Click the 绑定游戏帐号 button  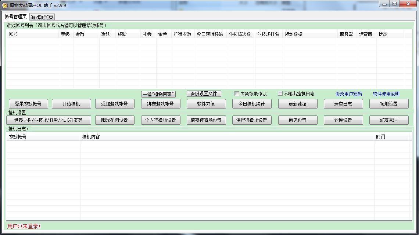(x=160, y=104)
